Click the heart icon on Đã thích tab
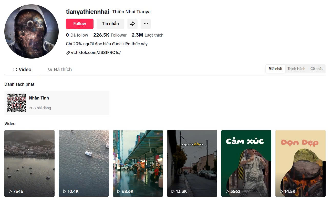The image size is (331, 200). tap(50, 70)
